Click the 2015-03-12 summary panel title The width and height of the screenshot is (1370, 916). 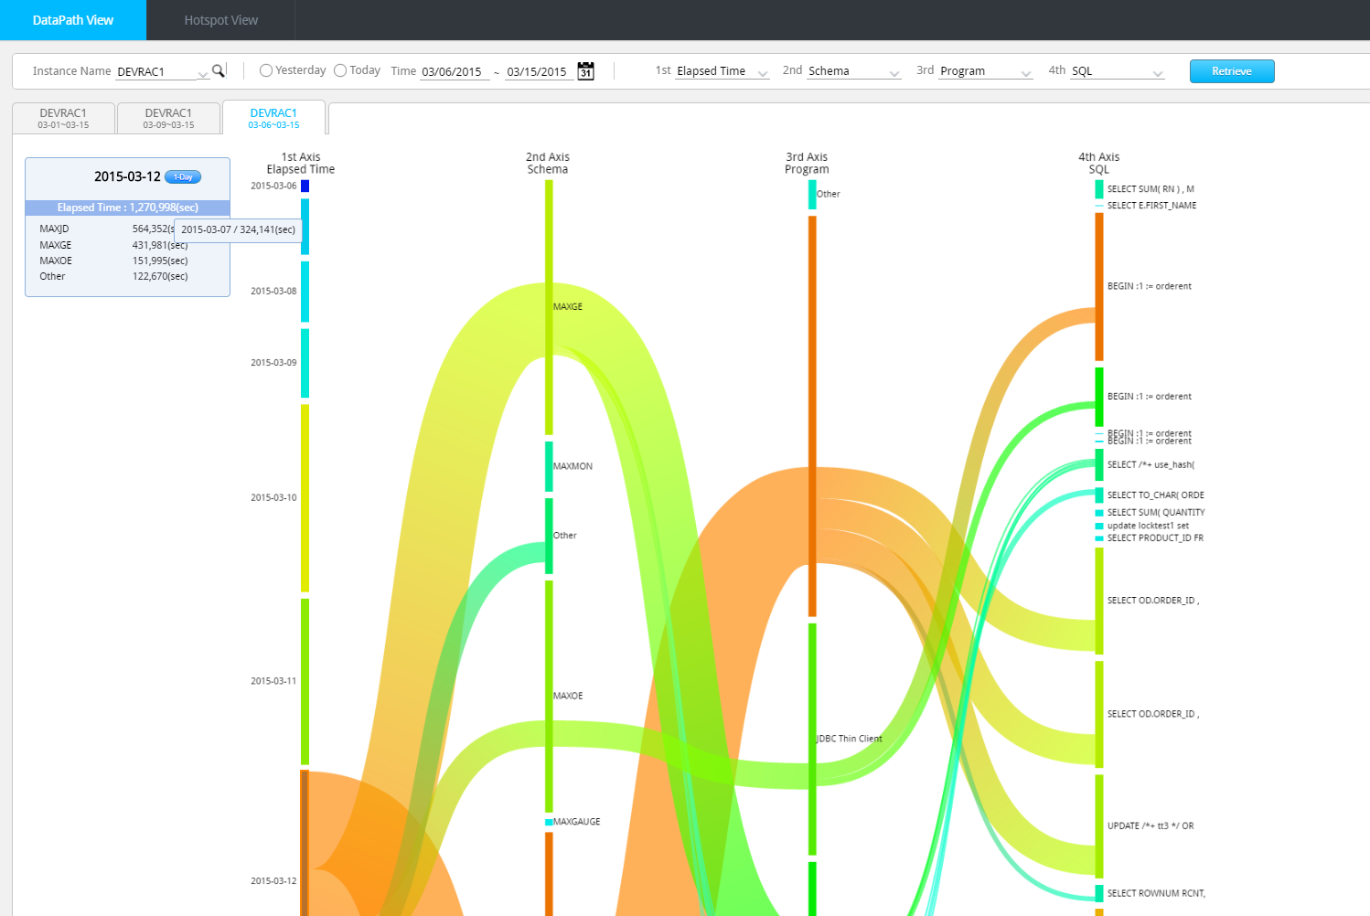127,177
